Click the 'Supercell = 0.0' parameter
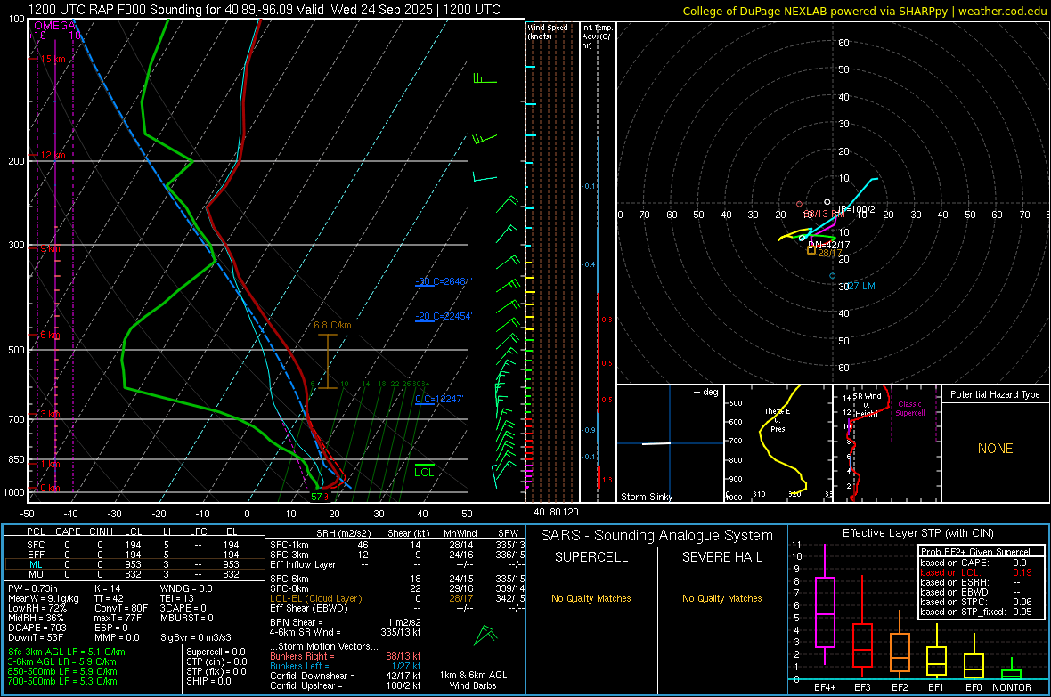The width and height of the screenshot is (1051, 697). pos(216,652)
